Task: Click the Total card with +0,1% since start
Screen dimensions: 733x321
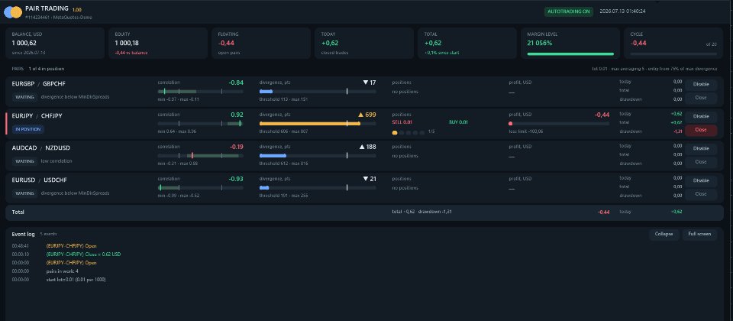Action: point(467,43)
